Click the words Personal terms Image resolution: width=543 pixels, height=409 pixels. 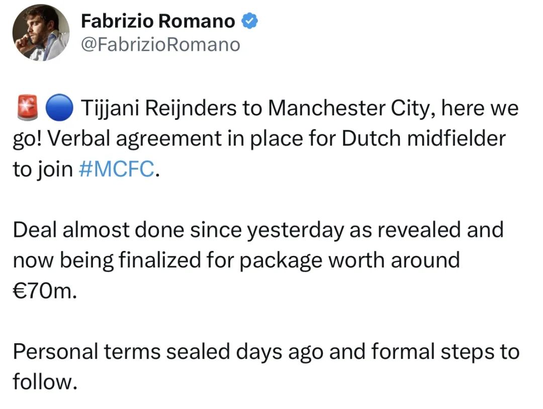[87, 352]
